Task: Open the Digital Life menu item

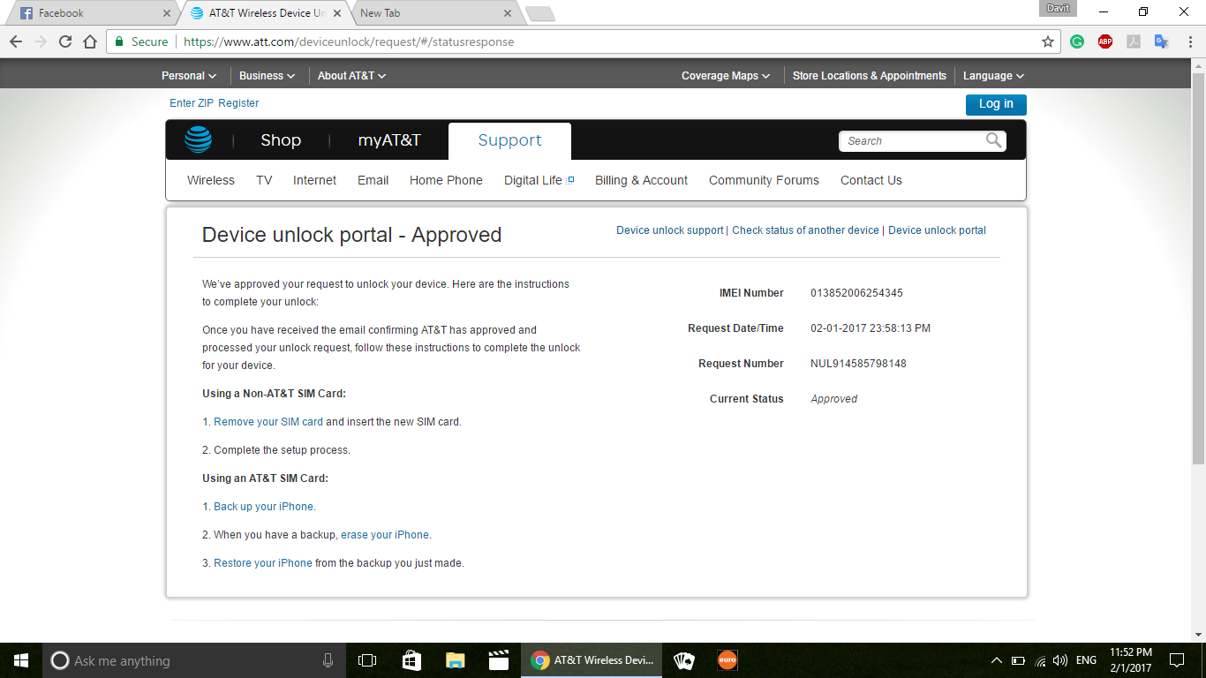Action: 539,180
